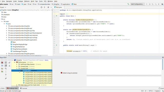Click the more... link in bug tree
Image resolution: width=164 pixels, height=92 pixels.
click(47, 60)
